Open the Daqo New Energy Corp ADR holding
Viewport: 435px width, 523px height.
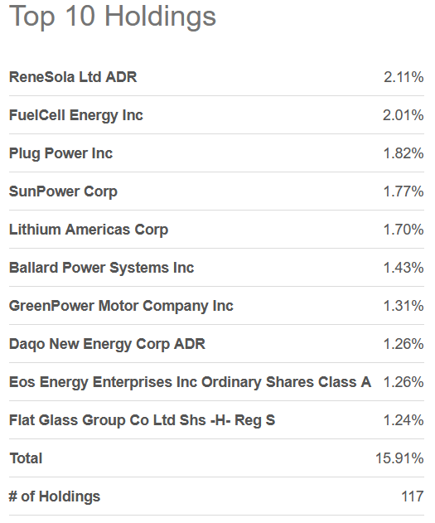pos(107,344)
